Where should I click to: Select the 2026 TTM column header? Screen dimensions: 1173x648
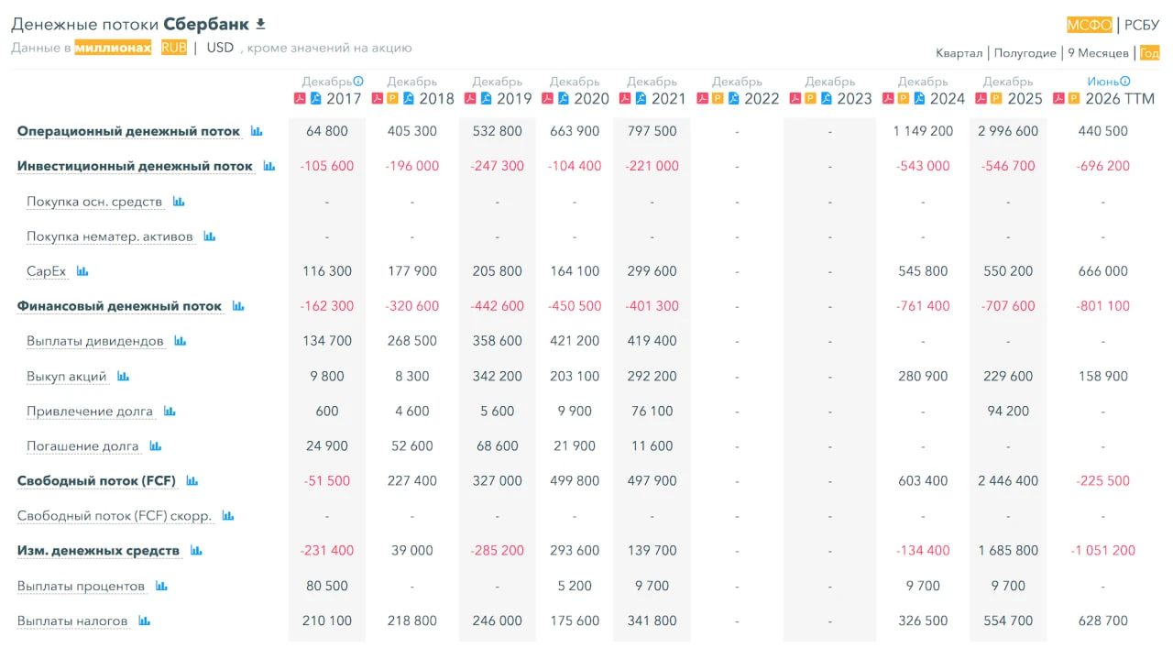tap(1120, 98)
